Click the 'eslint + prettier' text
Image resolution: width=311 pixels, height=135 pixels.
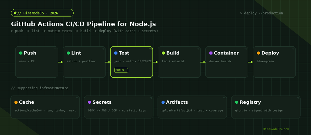[x=81, y=61]
